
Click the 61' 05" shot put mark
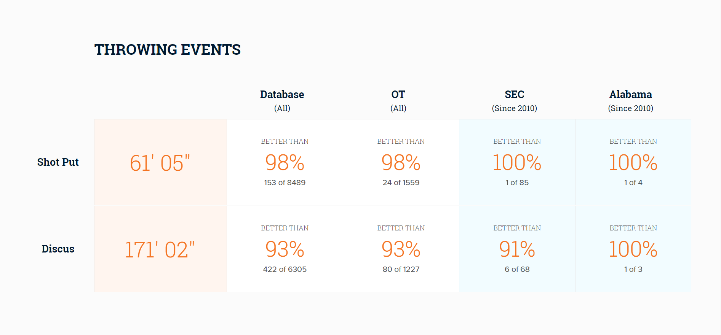tap(160, 163)
